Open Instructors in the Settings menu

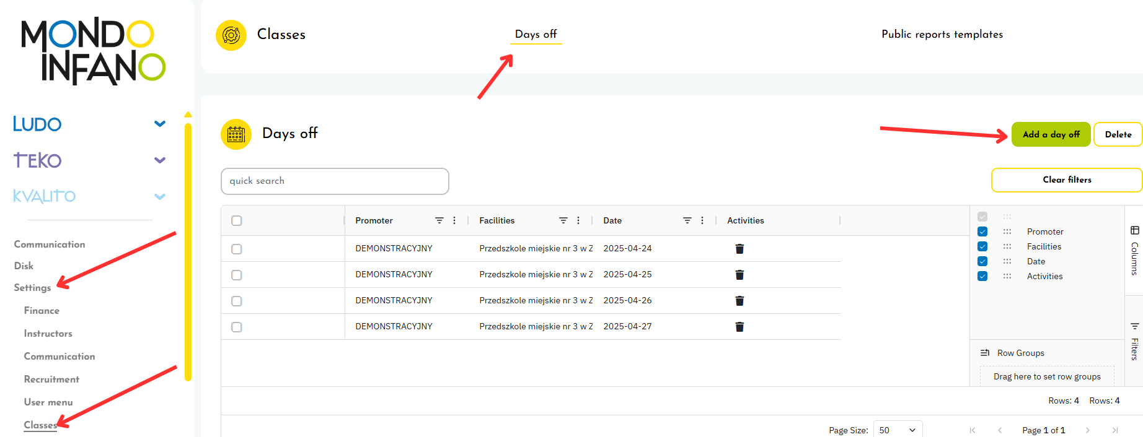pyautogui.click(x=48, y=334)
